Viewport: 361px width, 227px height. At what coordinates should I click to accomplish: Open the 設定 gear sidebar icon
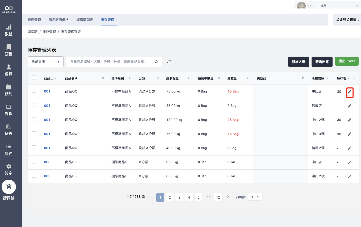tap(9, 166)
